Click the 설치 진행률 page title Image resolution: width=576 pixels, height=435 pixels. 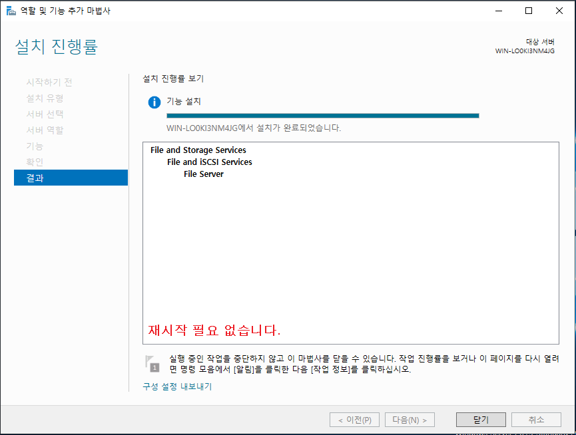coord(56,47)
